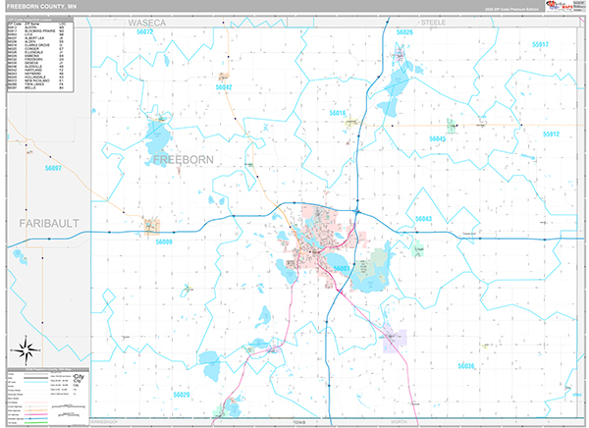Click the compass rose on the map
Image resolution: width=589 pixels, height=428 pixels.
(x=27, y=348)
